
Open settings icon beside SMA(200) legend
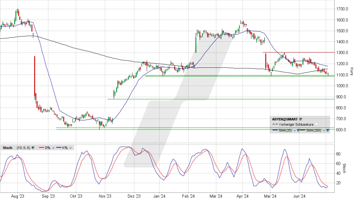328,130
